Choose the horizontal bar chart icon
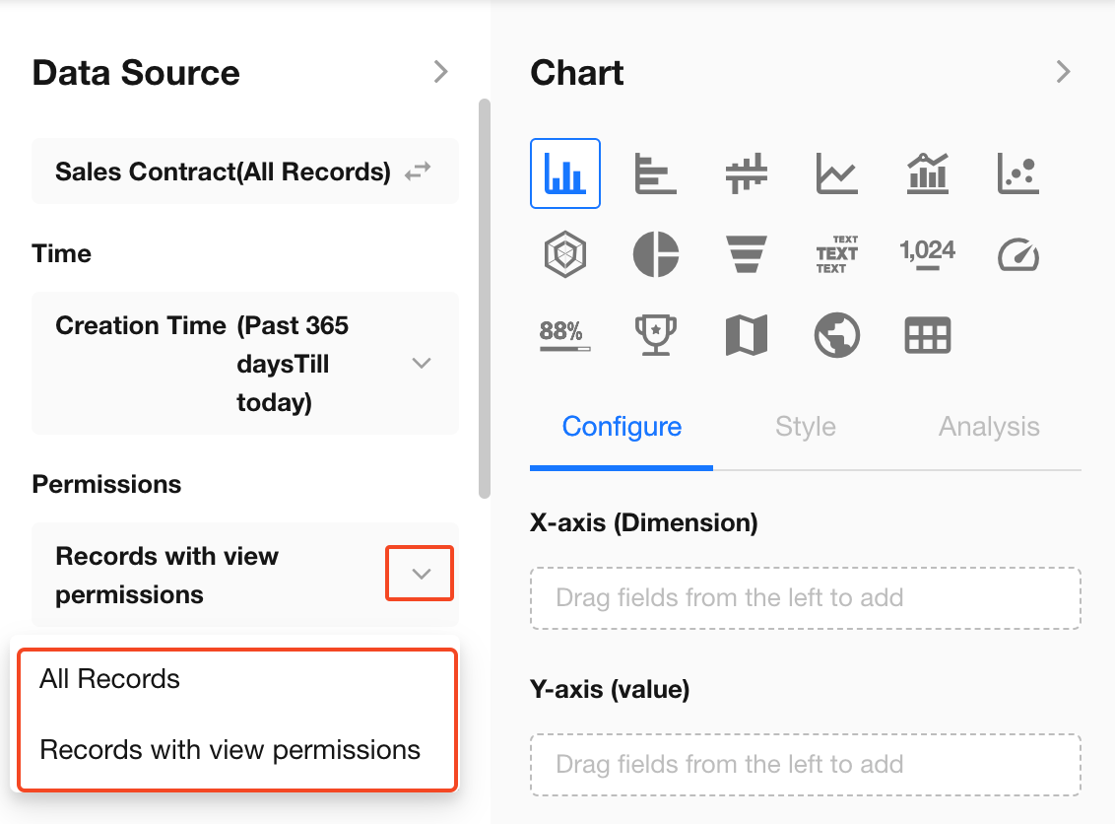 pyautogui.click(x=655, y=173)
